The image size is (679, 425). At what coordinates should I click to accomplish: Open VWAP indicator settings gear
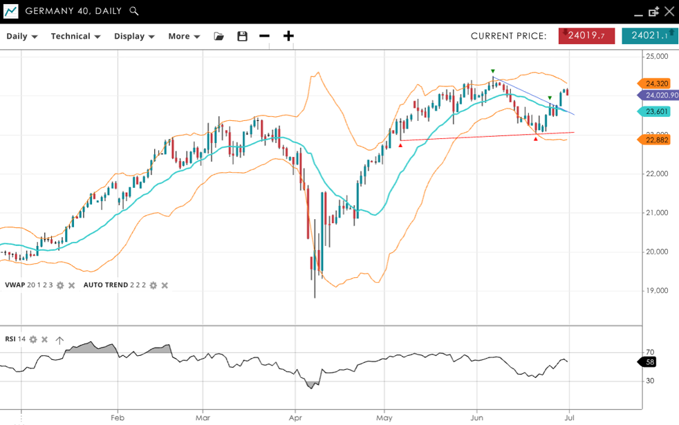60,285
